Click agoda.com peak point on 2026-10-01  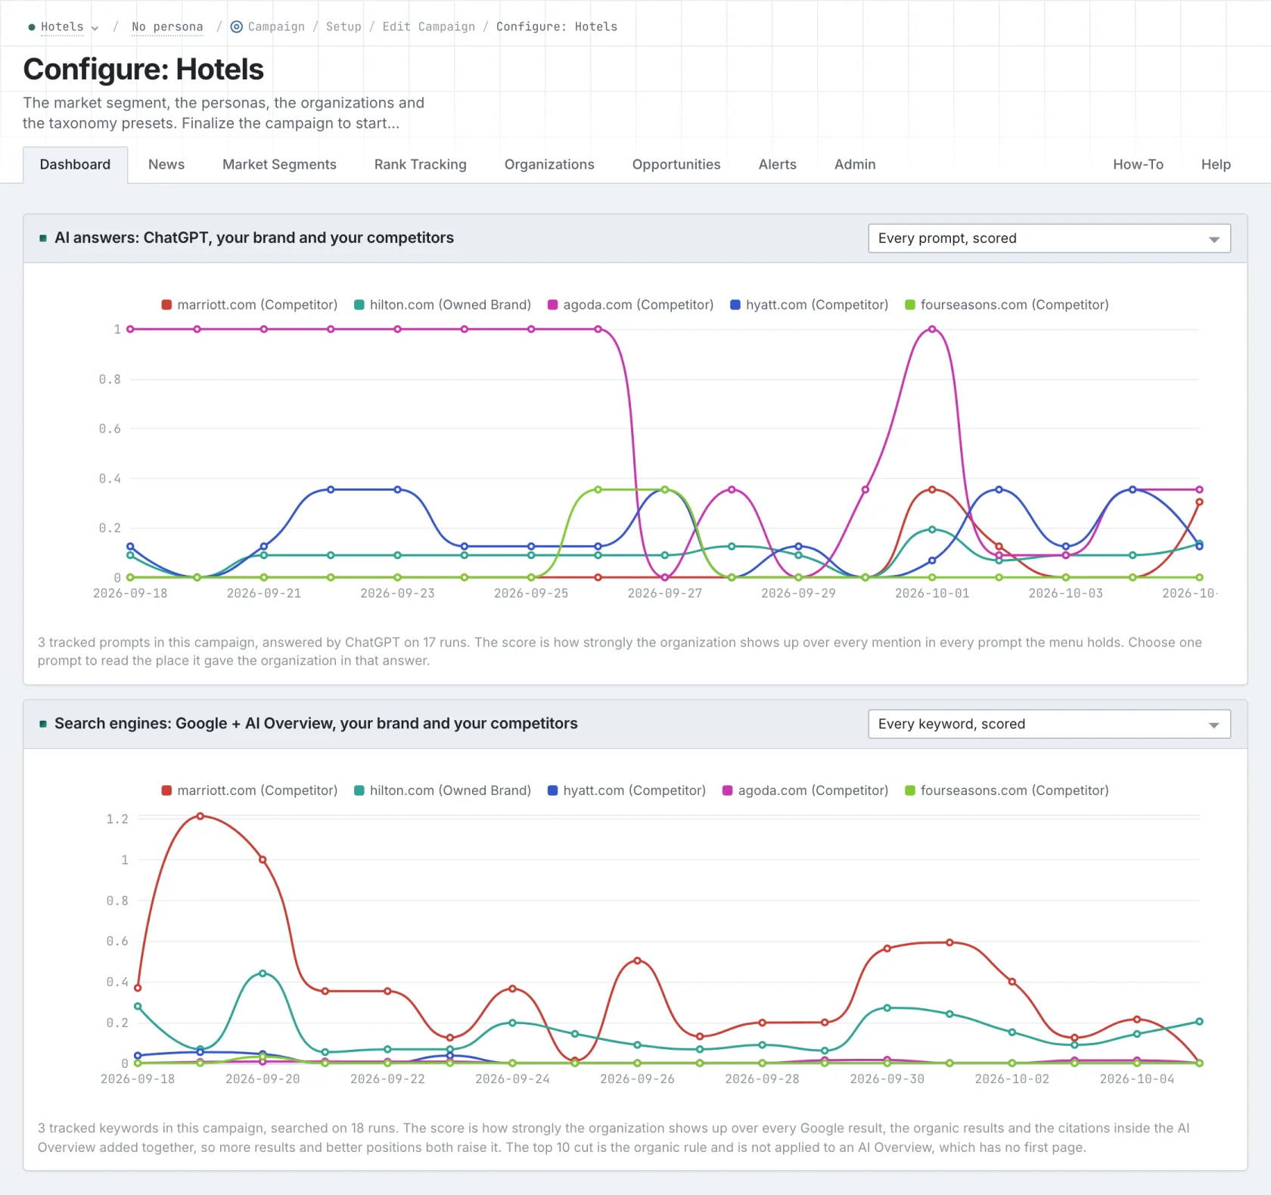coord(932,329)
